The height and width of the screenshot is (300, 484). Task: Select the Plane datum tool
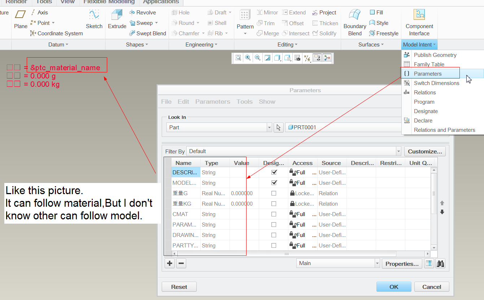21,19
